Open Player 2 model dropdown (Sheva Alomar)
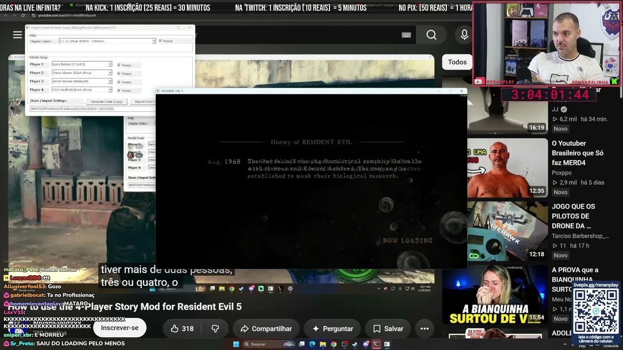 click(x=110, y=72)
